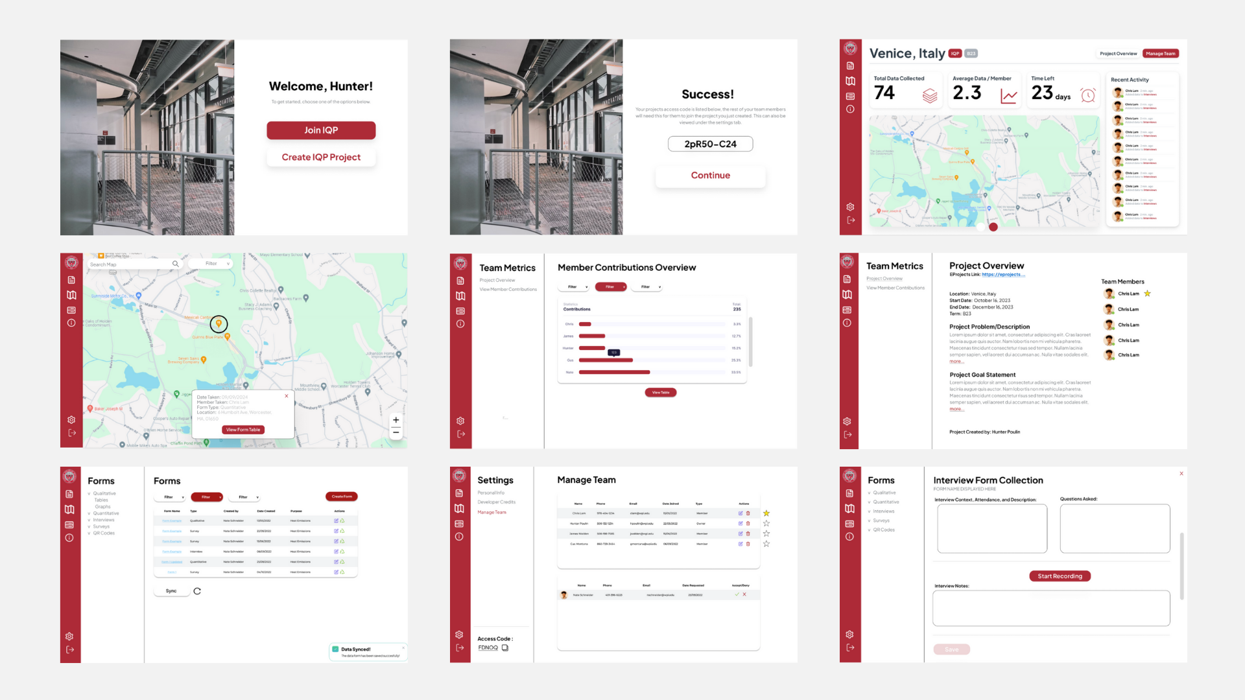Click the magnifier in Search Map
Screen dimensions: 1245x700
click(175, 264)
